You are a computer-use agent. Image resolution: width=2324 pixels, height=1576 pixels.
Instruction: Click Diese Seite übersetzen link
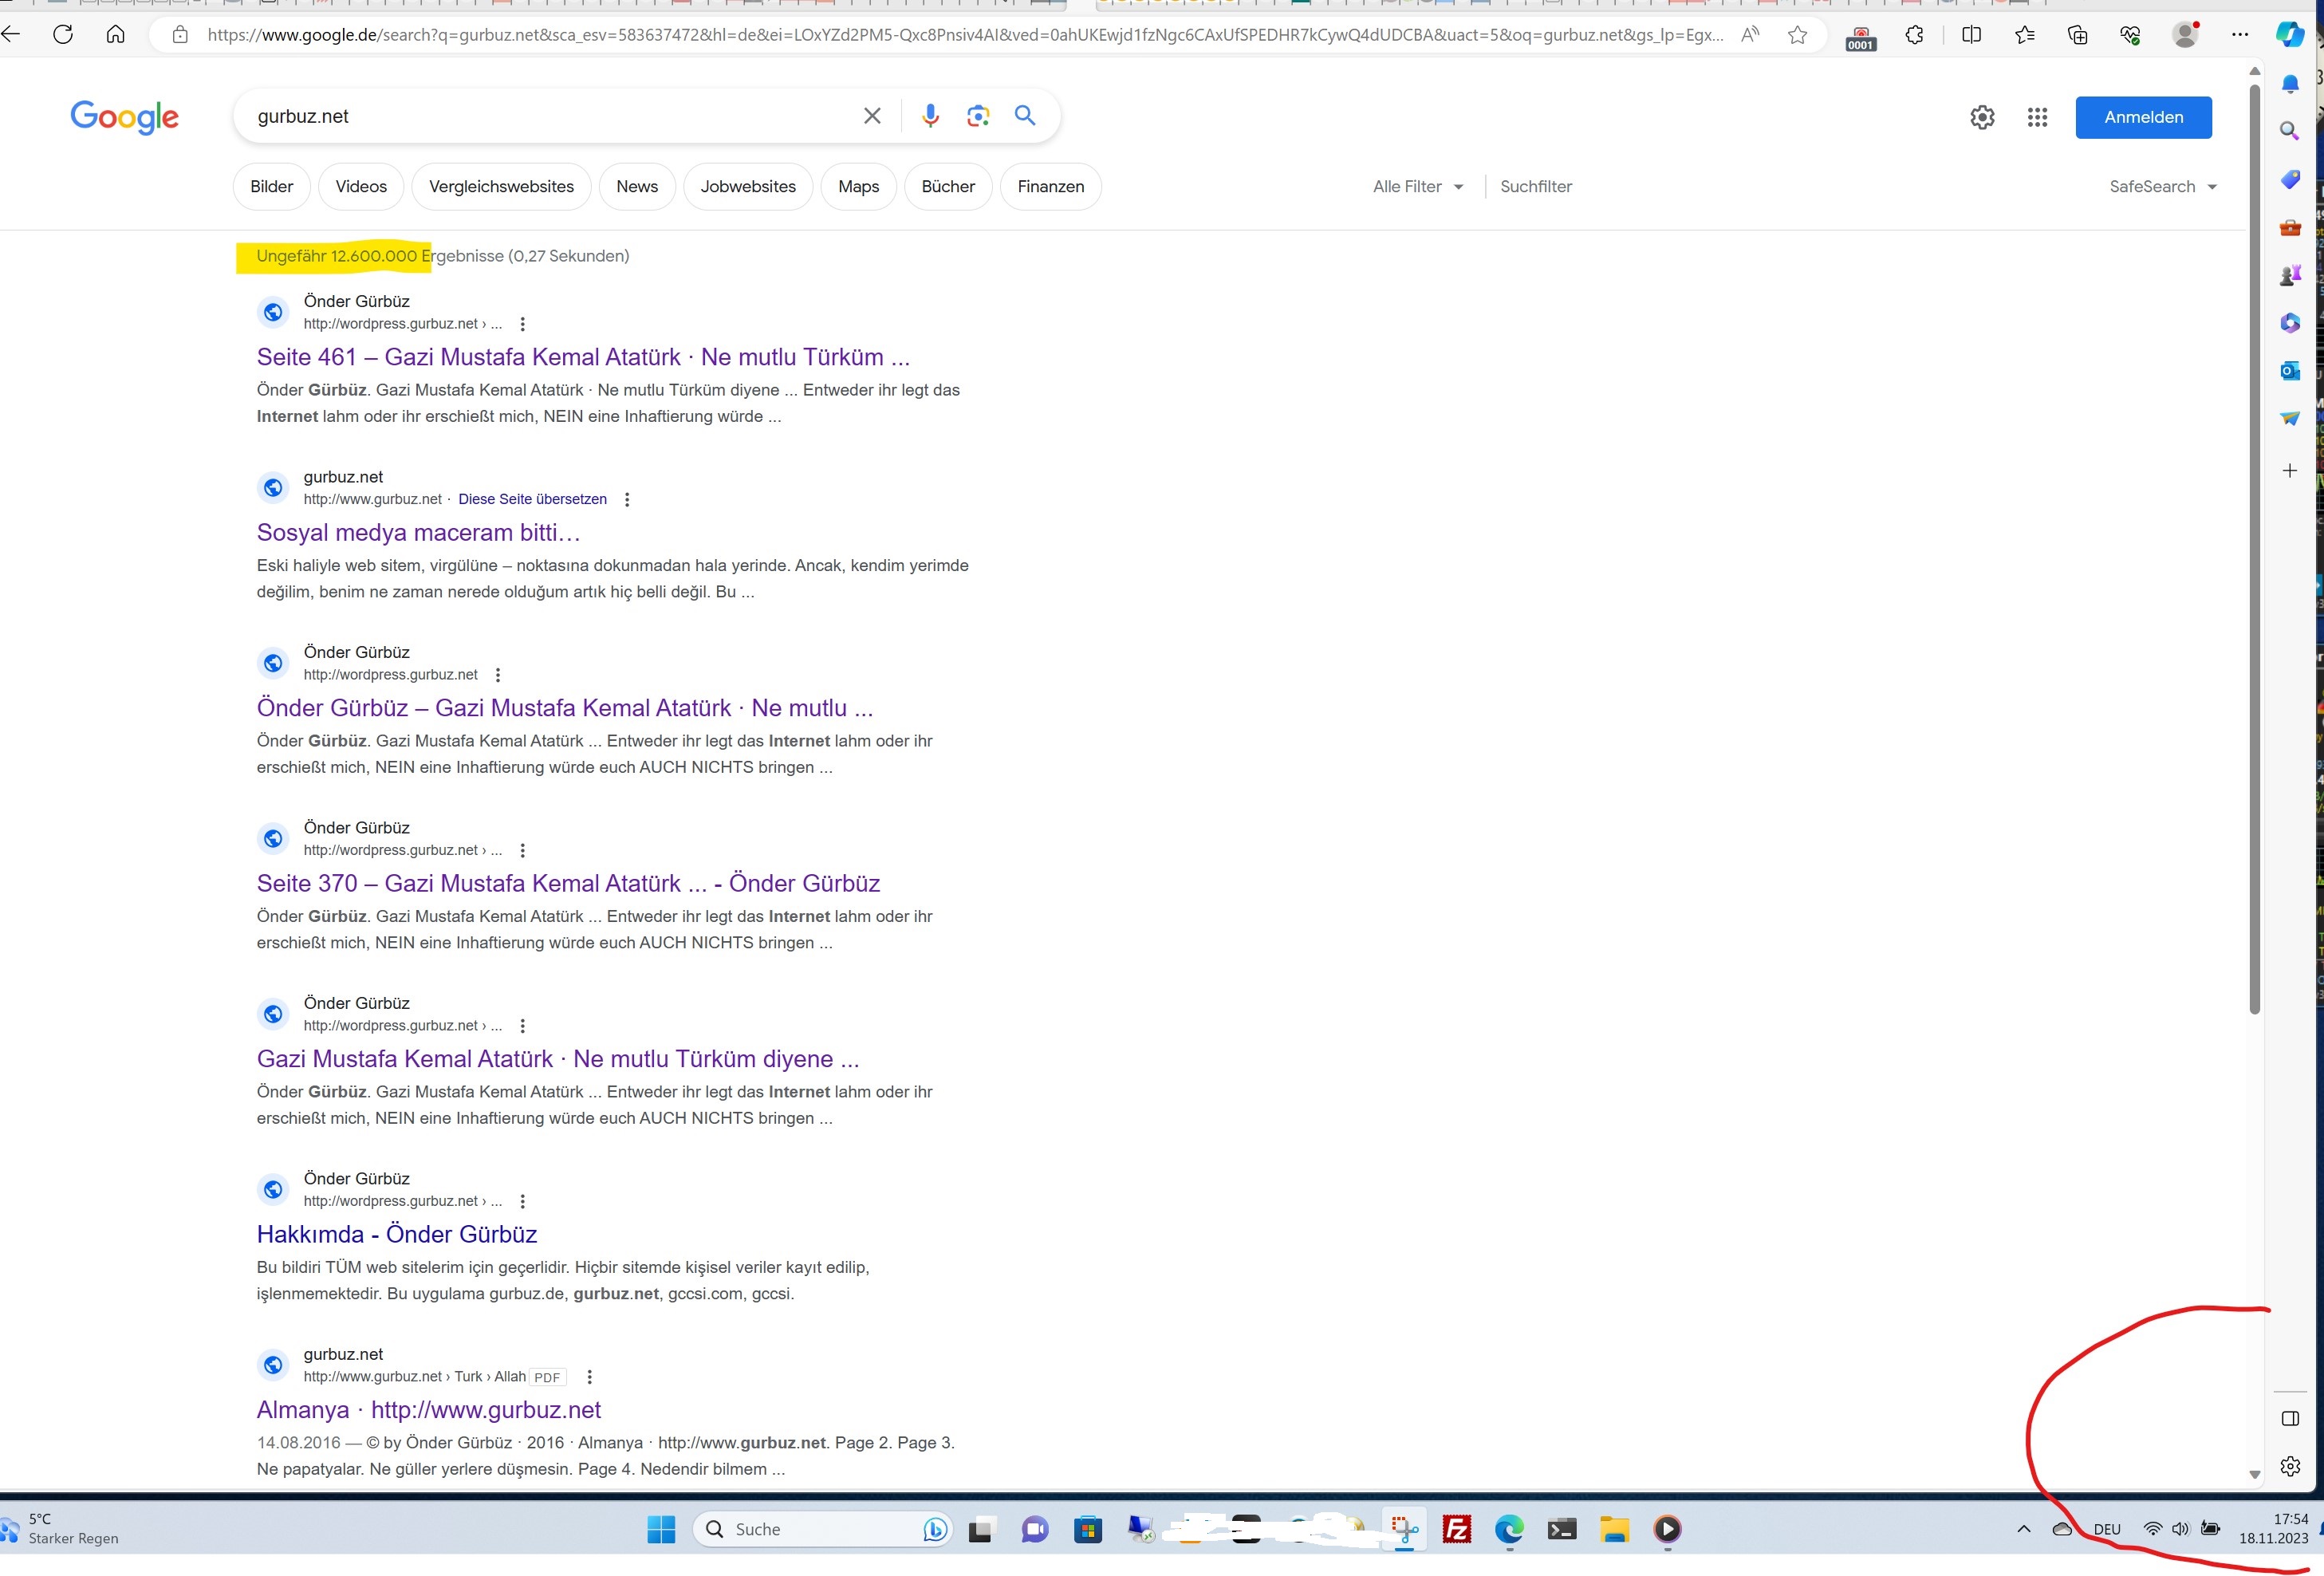click(532, 499)
